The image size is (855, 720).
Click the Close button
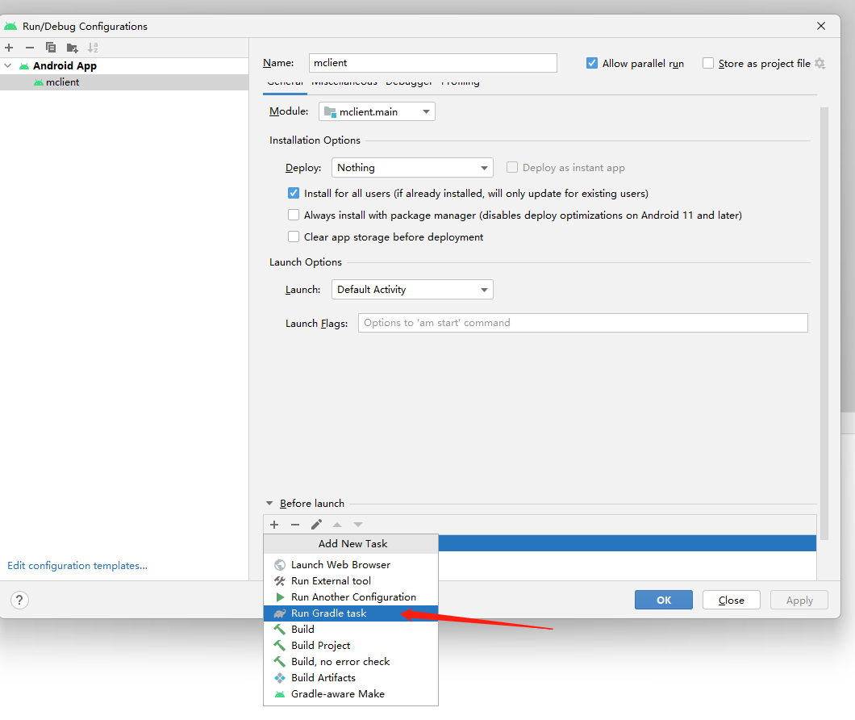732,600
